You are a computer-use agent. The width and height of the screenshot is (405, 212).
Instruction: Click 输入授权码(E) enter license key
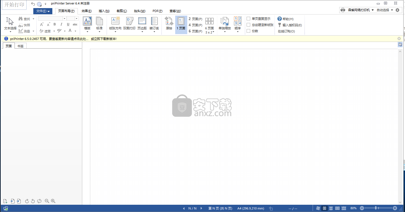click(290, 25)
